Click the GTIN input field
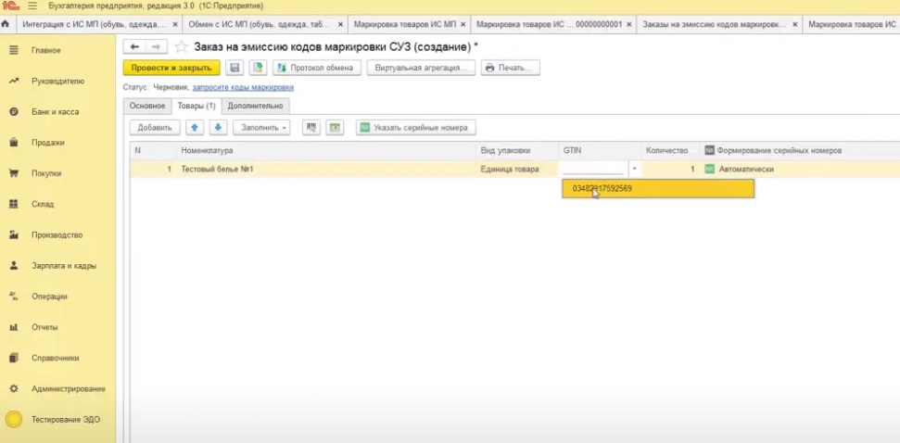Viewport: 900px width, 443px height. pos(593,170)
